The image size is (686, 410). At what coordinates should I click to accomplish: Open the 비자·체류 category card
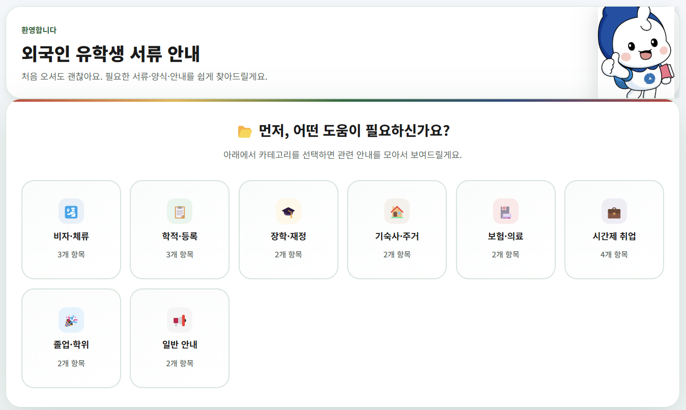pyautogui.click(x=71, y=229)
